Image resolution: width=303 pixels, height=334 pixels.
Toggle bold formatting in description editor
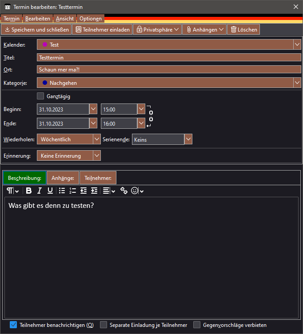click(x=29, y=191)
